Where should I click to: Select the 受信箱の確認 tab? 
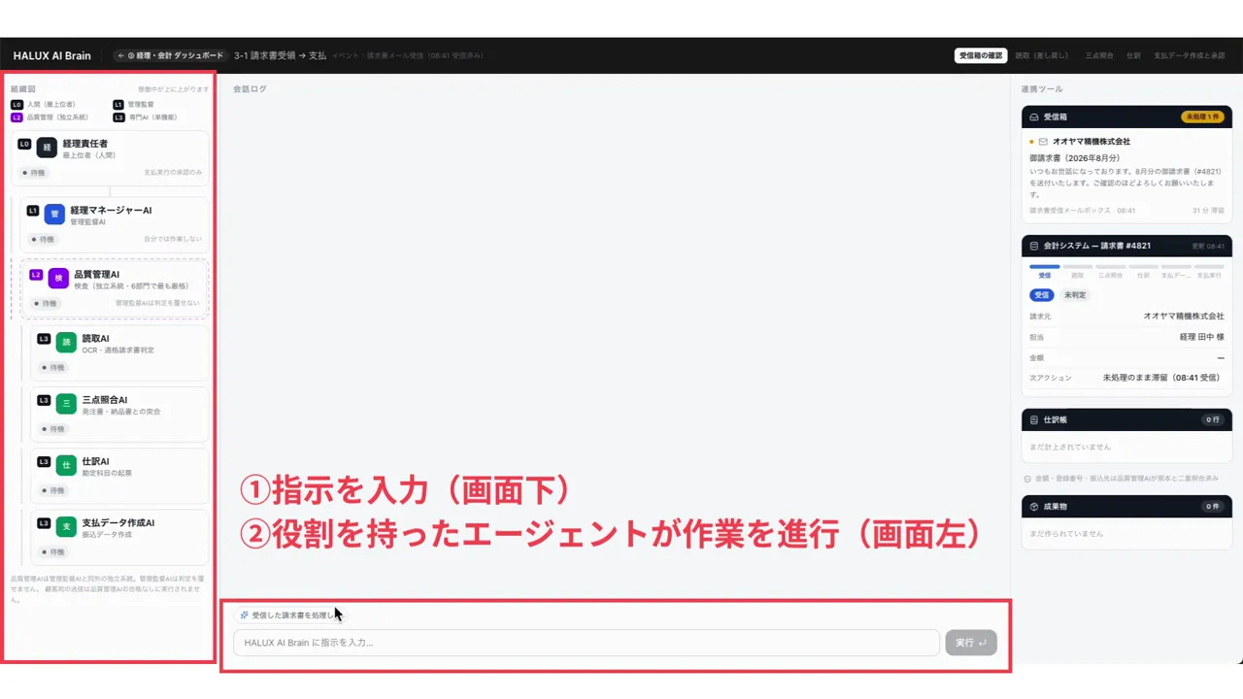coord(981,55)
